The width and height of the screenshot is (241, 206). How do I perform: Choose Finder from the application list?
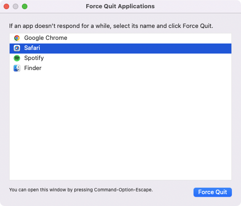point(33,68)
